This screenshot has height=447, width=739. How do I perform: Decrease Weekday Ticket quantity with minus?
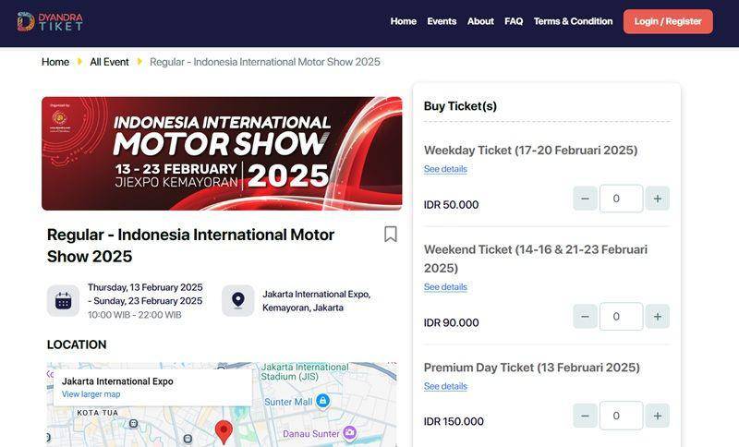[x=585, y=199]
